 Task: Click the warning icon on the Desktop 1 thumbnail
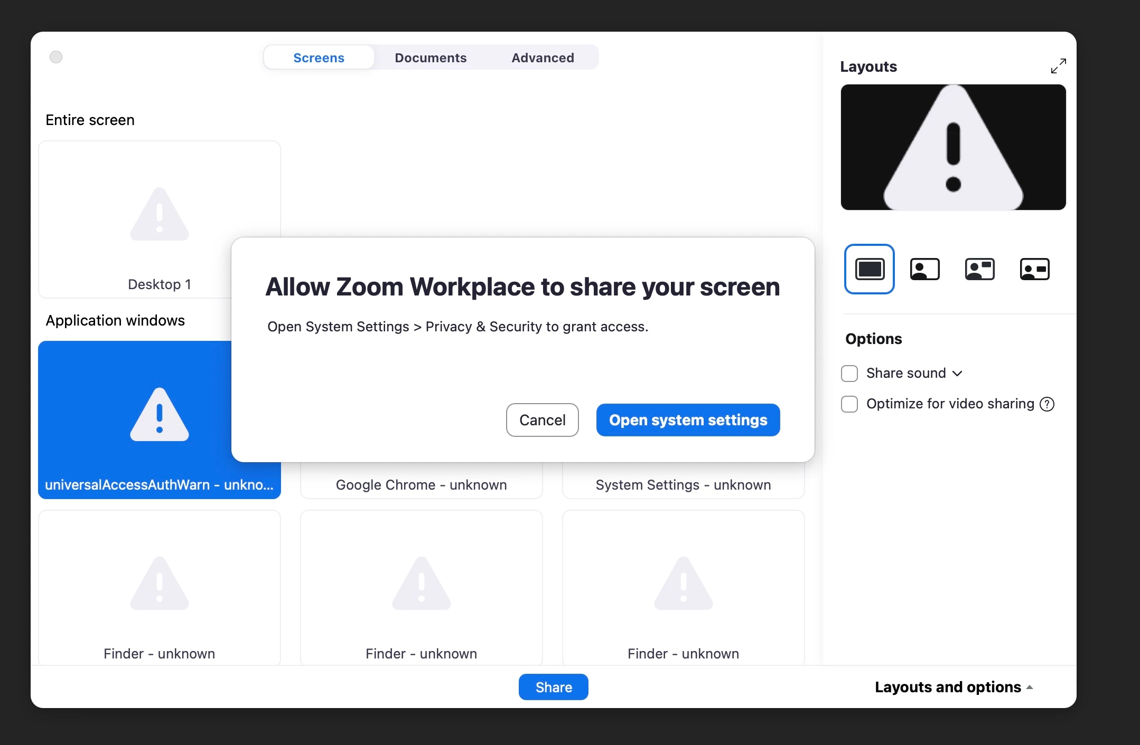click(x=160, y=214)
